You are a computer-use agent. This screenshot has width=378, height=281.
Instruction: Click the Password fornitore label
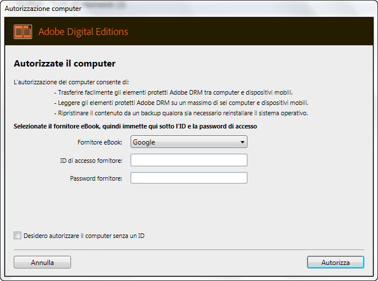[96, 178]
